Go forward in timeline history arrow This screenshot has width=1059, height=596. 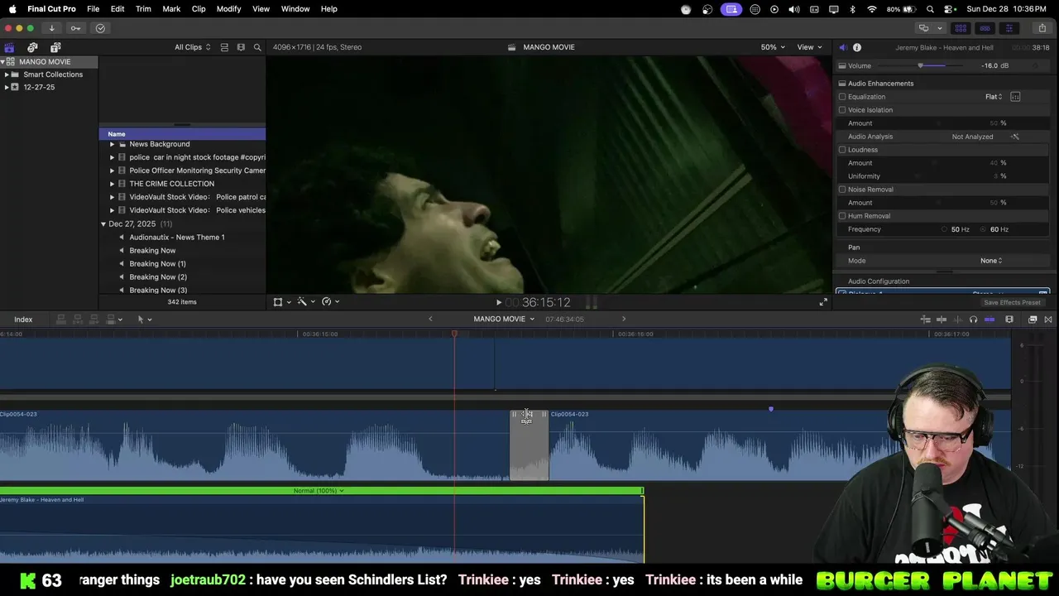click(x=624, y=319)
